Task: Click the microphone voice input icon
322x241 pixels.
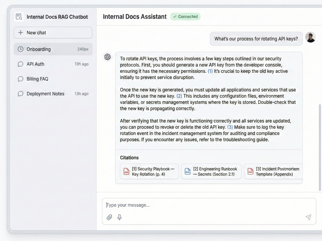Action: tap(119, 217)
